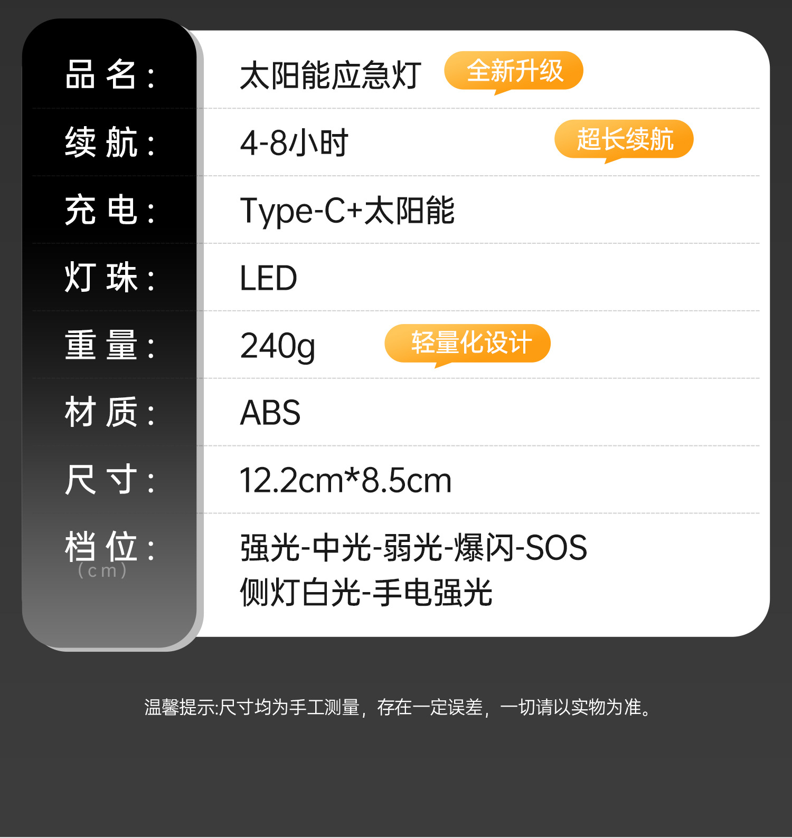Click the LED value text
The image size is (792, 838).
tap(268, 278)
